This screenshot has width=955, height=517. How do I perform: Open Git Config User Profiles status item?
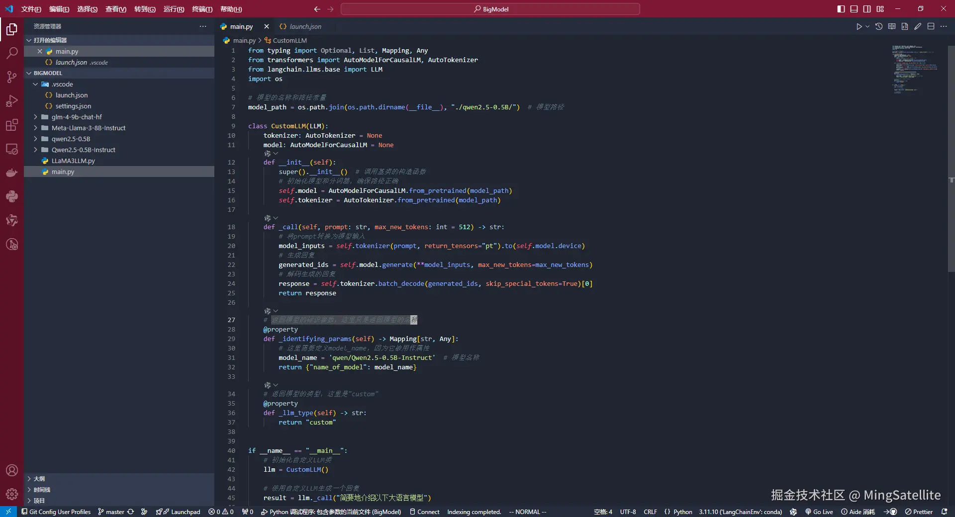tap(56, 512)
